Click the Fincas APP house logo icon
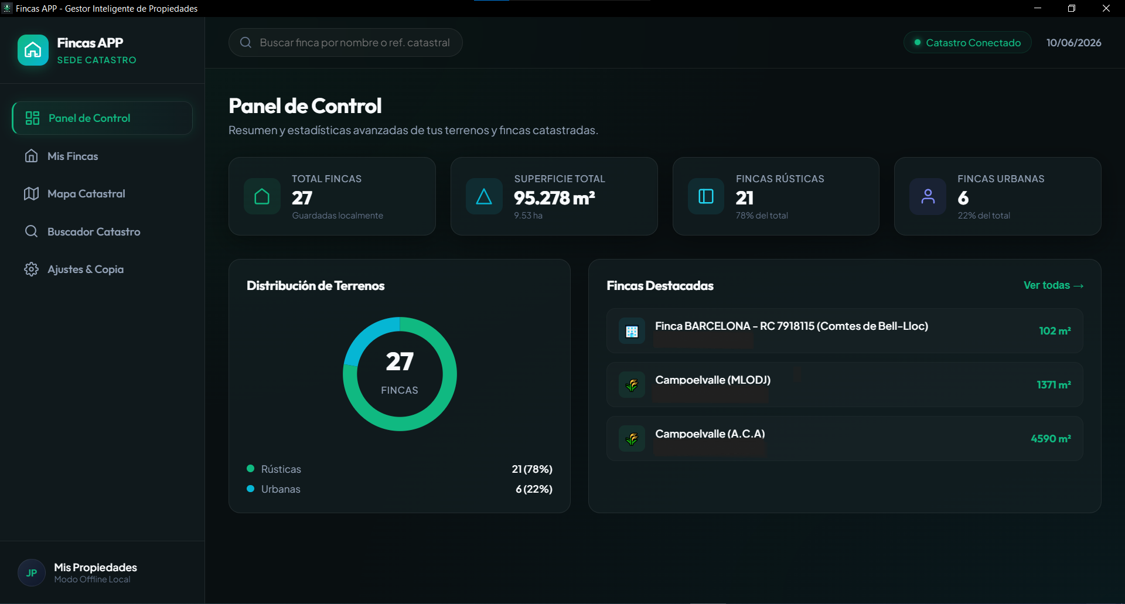 (x=33, y=50)
